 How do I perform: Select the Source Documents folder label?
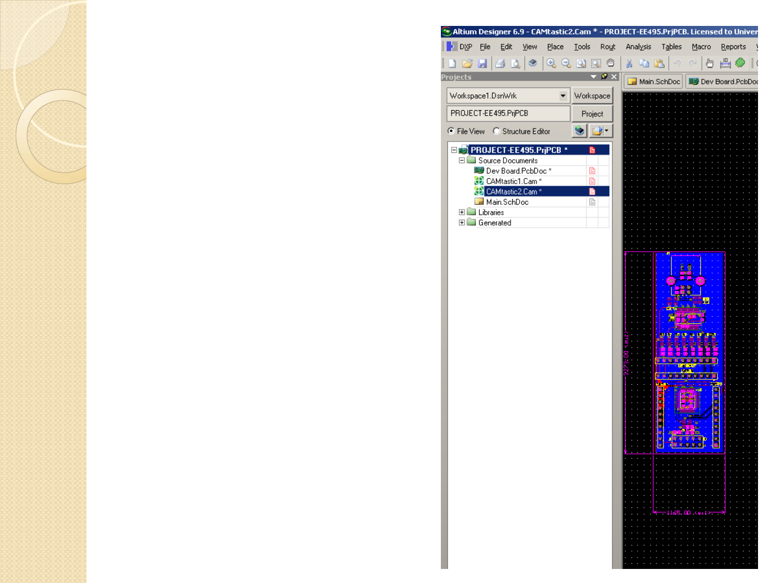pos(508,160)
